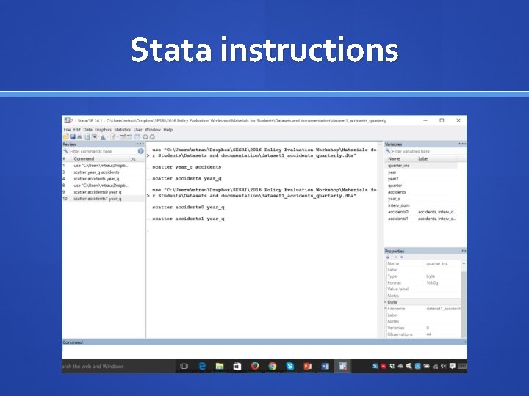Open the Statistics menu
Screen dimensions: 529x396
click(x=122, y=130)
